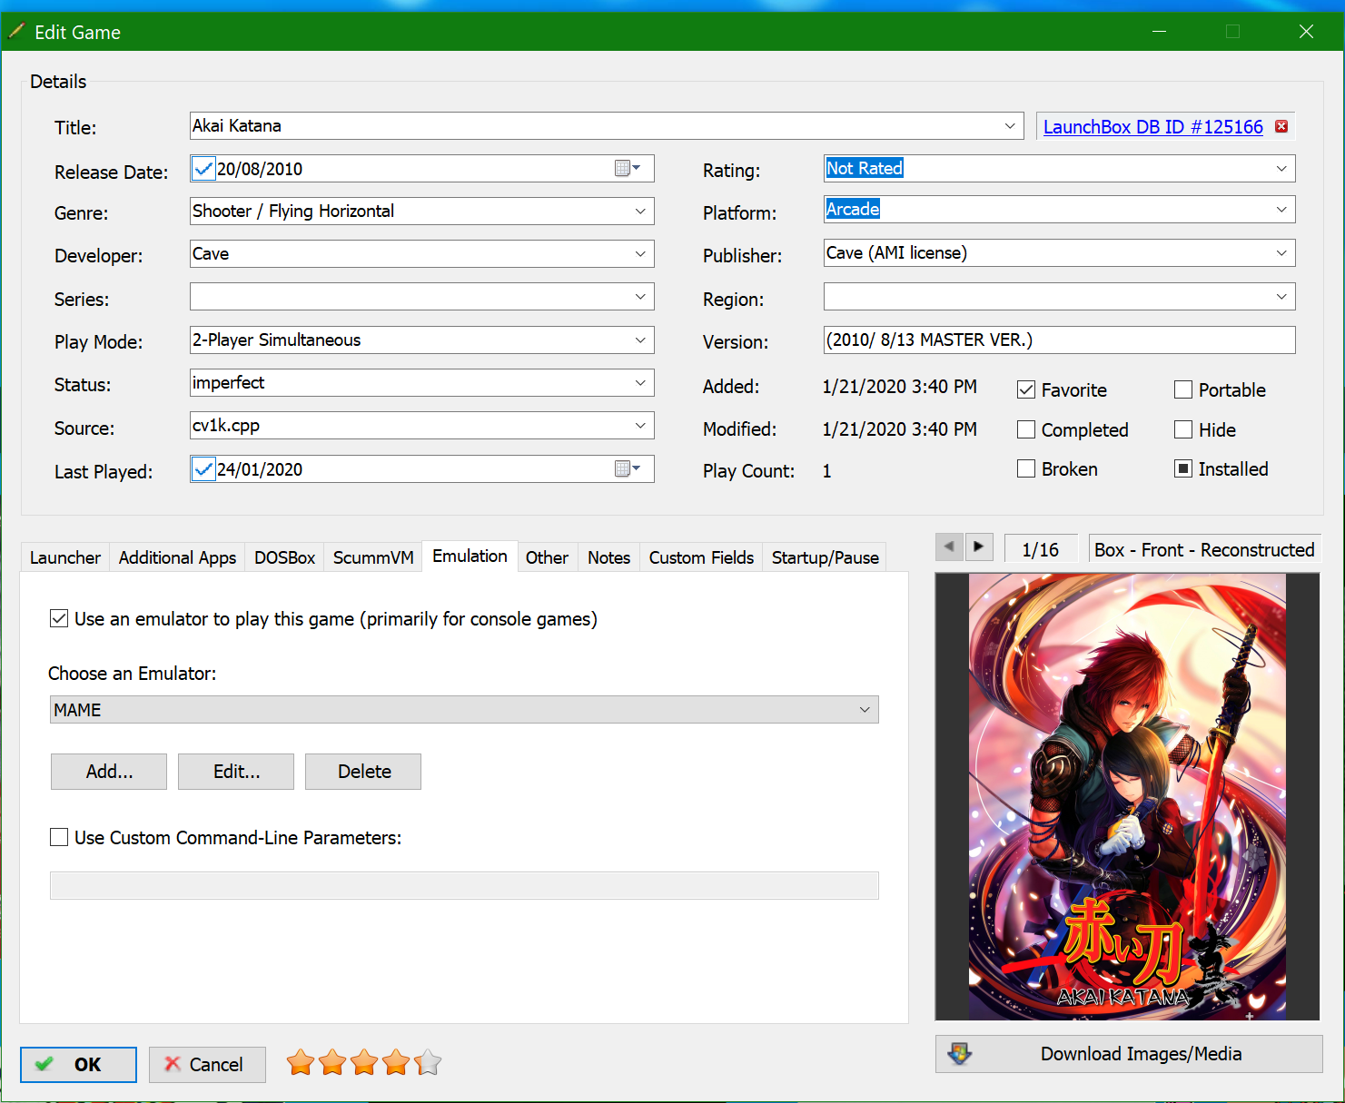The width and height of the screenshot is (1345, 1103).
Task: Open Release Date calendar picker icon
Action: click(x=628, y=168)
